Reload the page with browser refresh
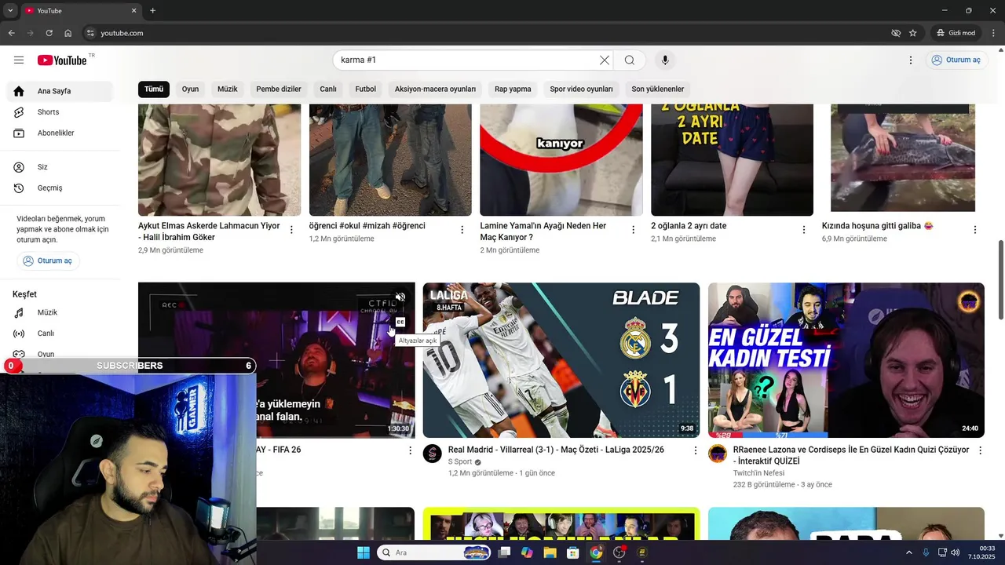Image resolution: width=1005 pixels, height=565 pixels. click(x=49, y=33)
